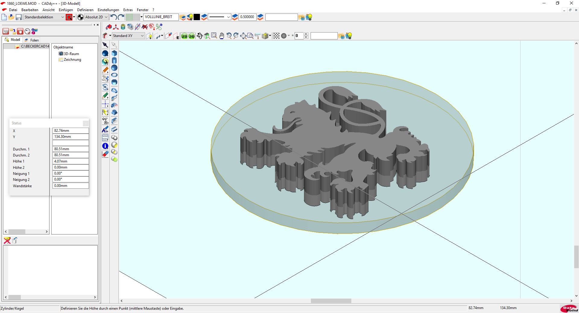Open the Ansicht menu

pos(49,10)
